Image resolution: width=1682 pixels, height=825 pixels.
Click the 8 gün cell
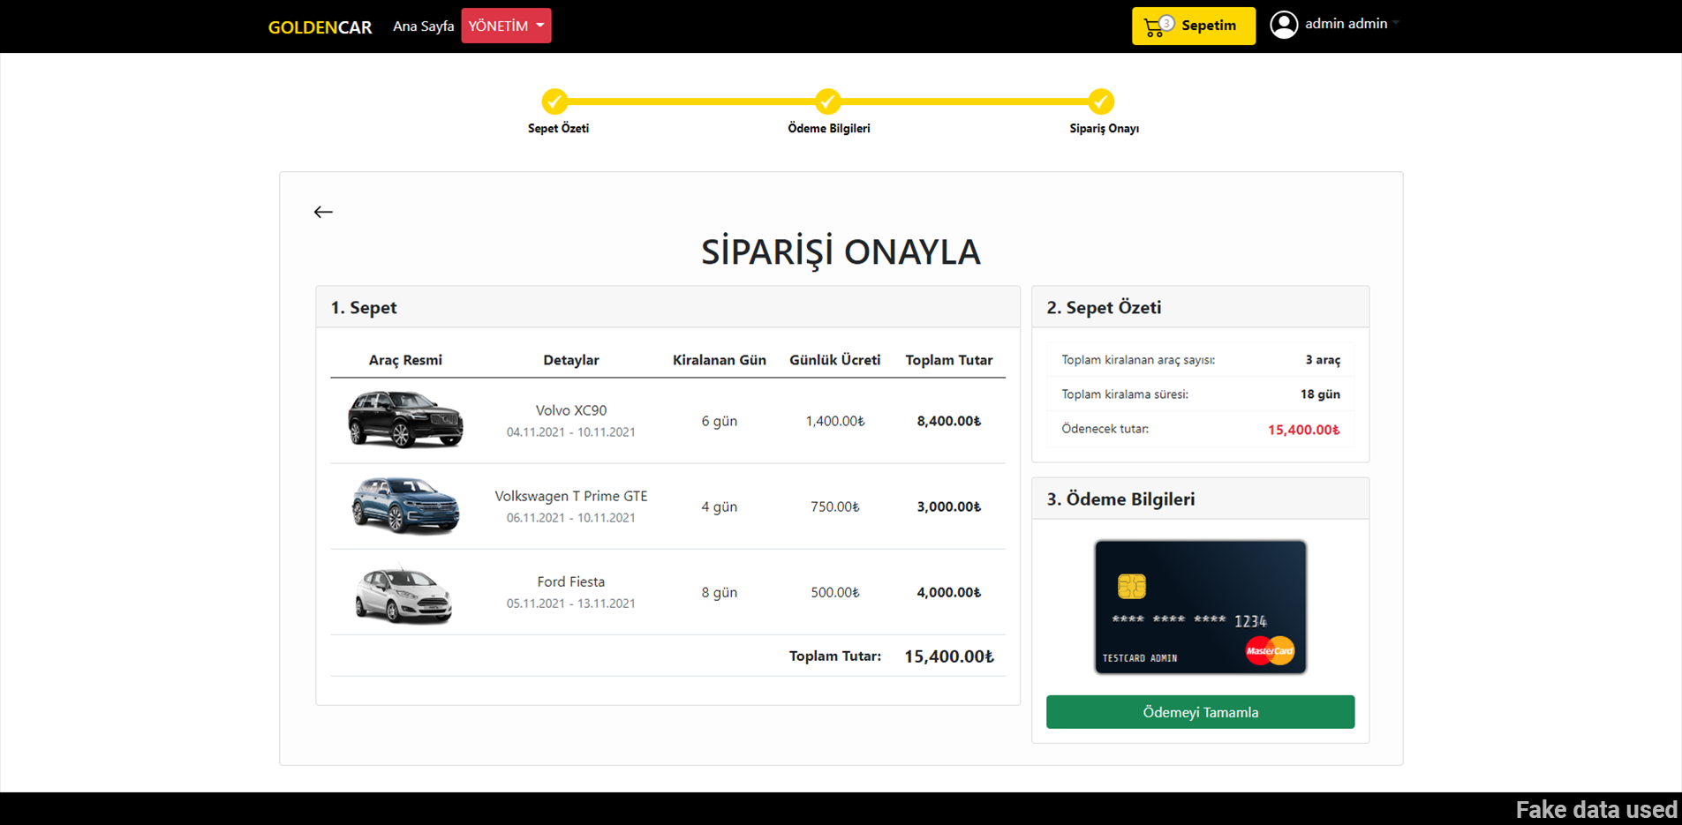coord(720,592)
